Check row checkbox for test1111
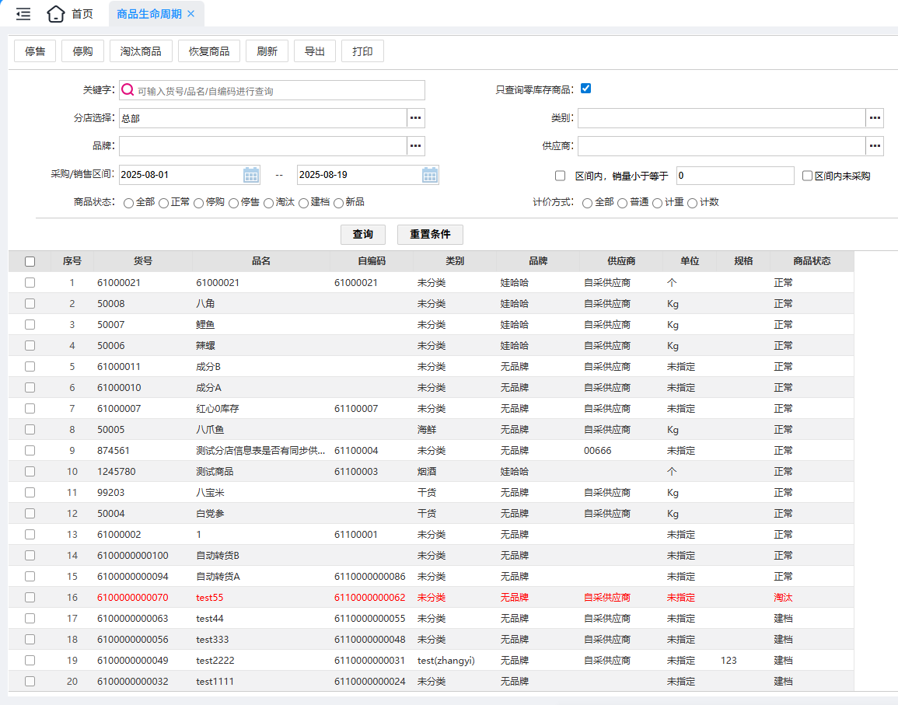This screenshot has height=705, width=898. click(x=30, y=682)
